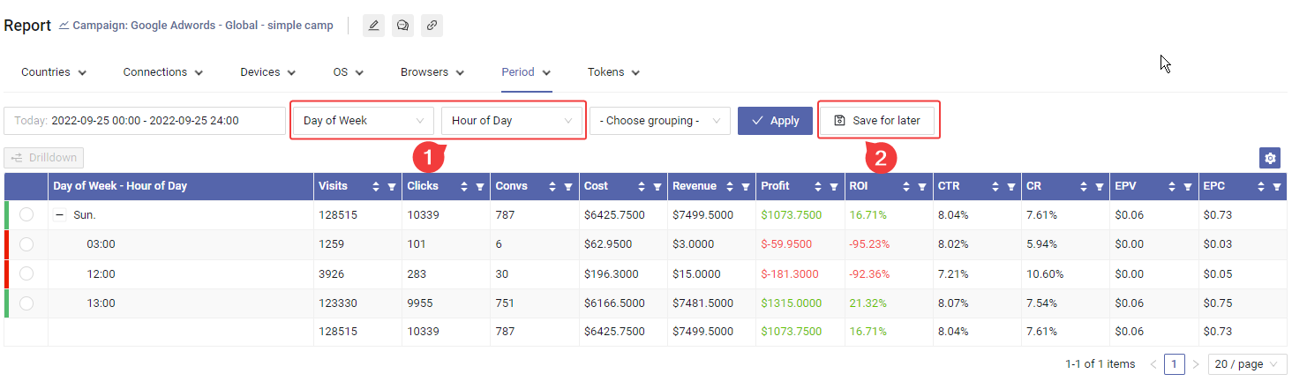Sort the Visits column
This screenshot has height=389, width=1292.
377,187
